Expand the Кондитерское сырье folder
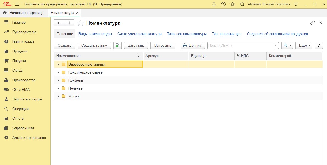The width and height of the screenshot is (327, 165). pyautogui.click(x=58, y=72)
